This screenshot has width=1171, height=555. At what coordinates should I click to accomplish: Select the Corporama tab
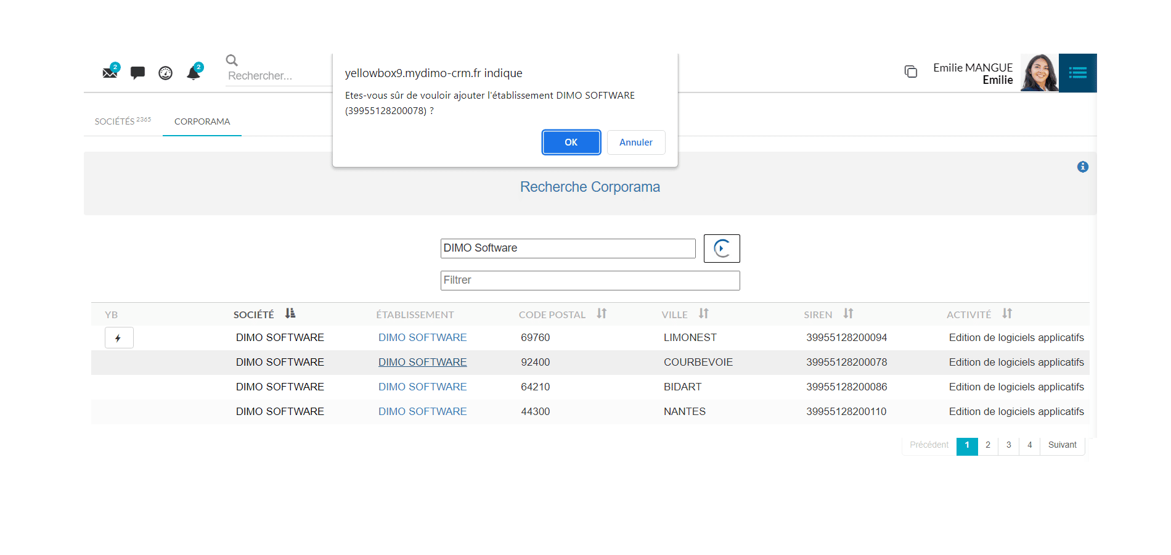coord(202,121)
